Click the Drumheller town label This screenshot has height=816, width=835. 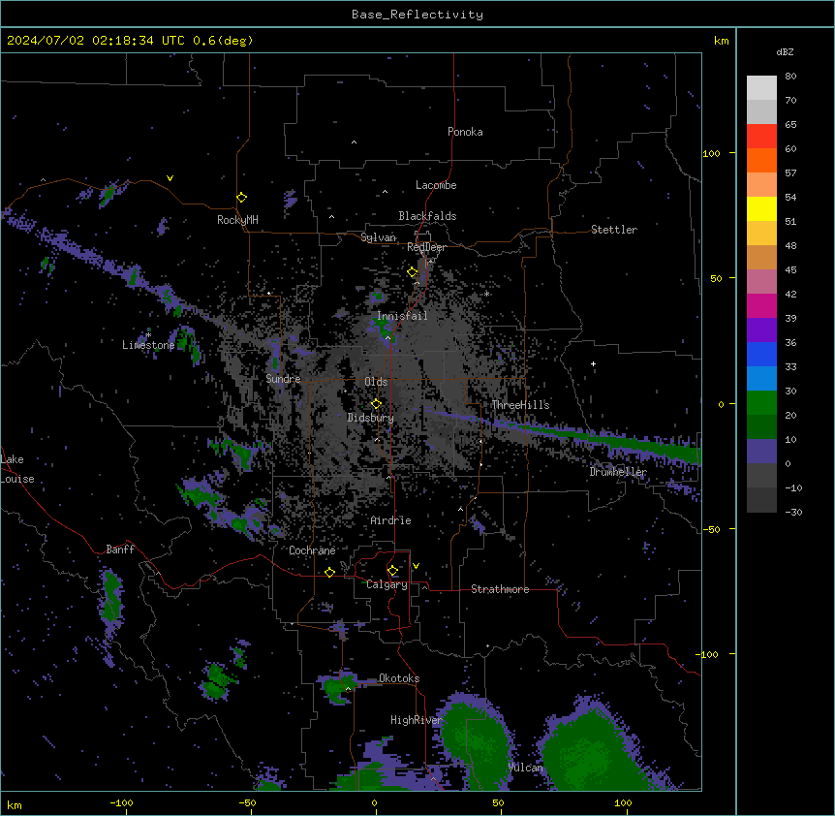pyautogui.click(x=618, y=472)
